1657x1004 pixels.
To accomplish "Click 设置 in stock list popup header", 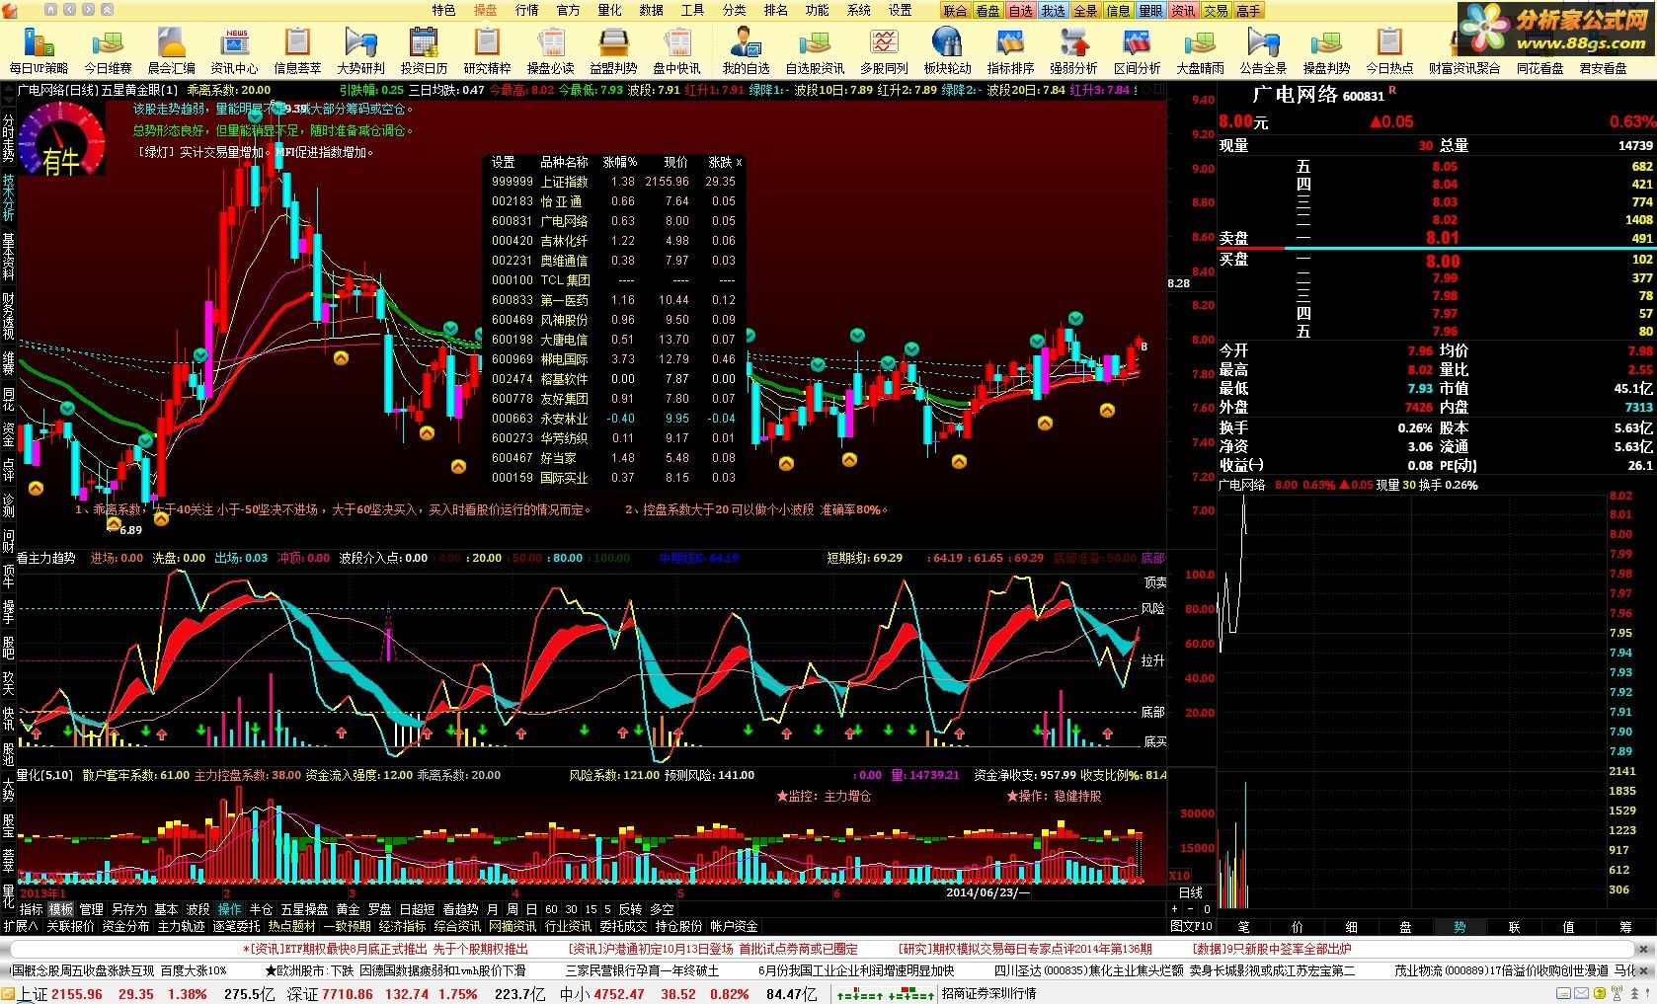I will pos(504,162).
